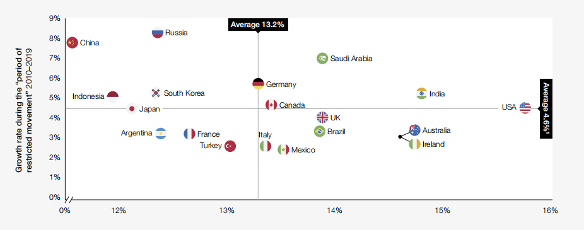584x230 pixels.
Task: Click the Average 13.2% label
Action: point(258,25)
